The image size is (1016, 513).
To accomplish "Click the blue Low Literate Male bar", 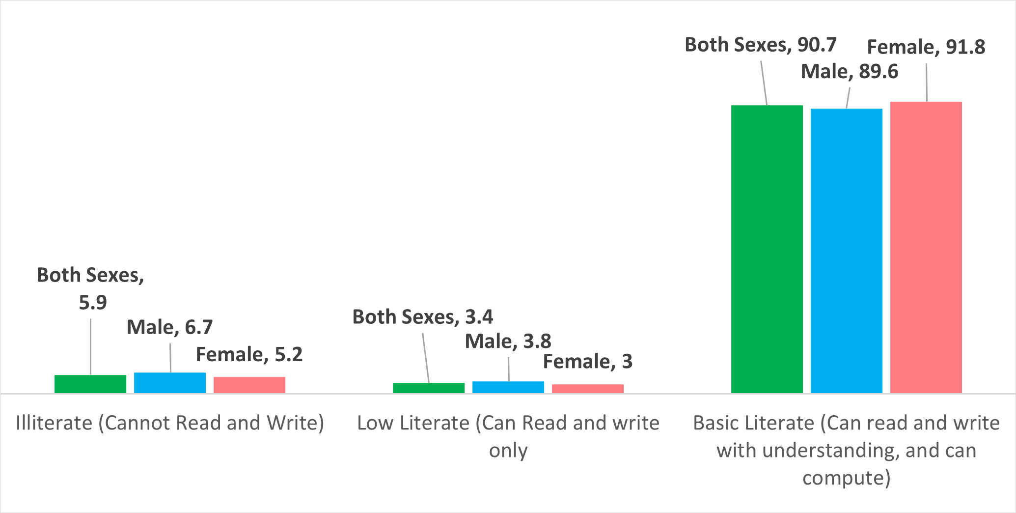I will (508, 387).
